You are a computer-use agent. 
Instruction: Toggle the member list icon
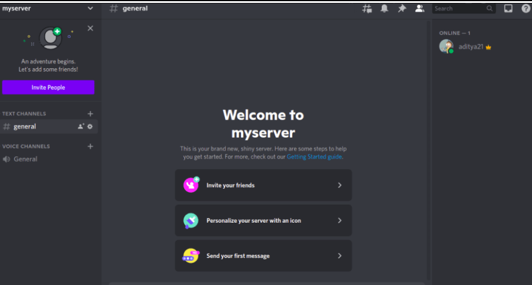click(420, 9)
